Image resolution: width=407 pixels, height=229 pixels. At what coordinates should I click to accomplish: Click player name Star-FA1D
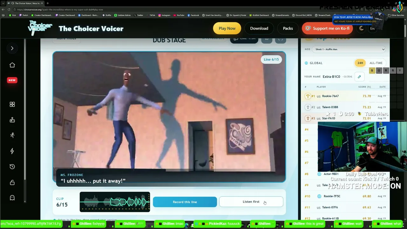point(328,118)
